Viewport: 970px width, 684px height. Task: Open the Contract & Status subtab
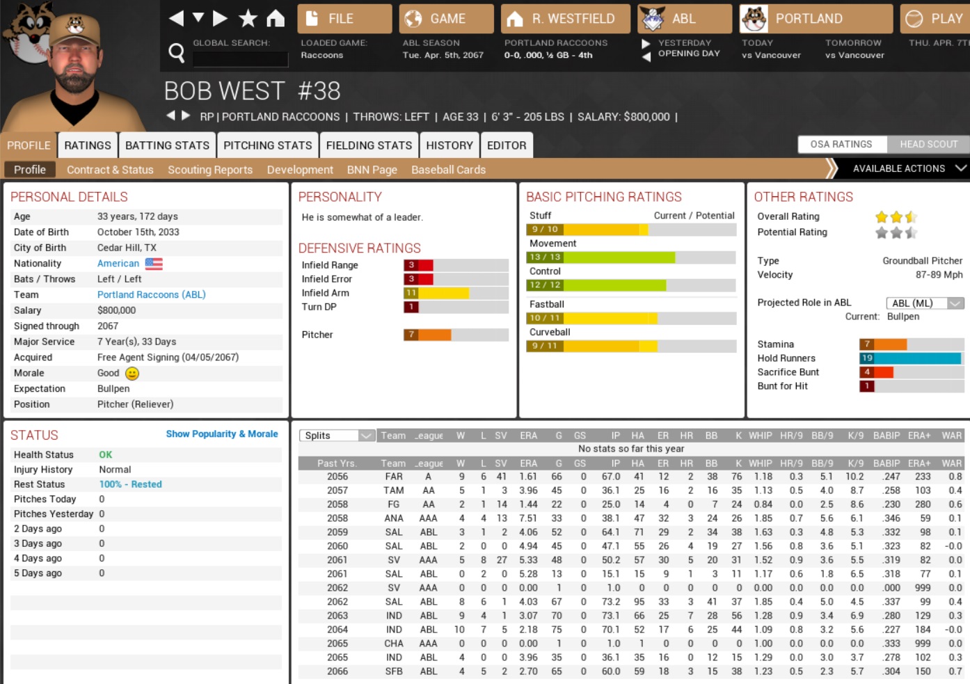point(110,170)
